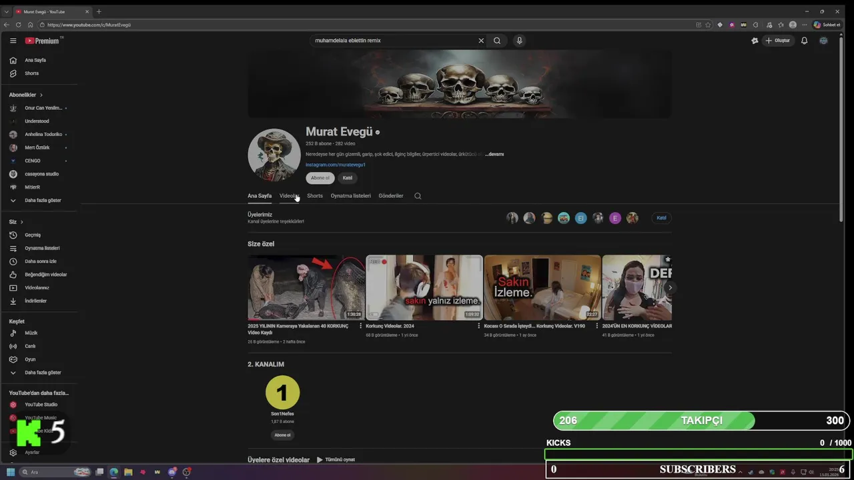Screen dimensions: 854x480
Task: Search within channel using the magnifier icon
Action: pos(418,196)
